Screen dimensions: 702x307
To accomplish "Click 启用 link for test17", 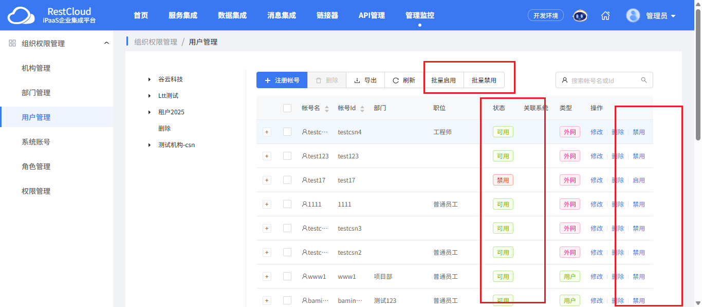I will (639, 180).
